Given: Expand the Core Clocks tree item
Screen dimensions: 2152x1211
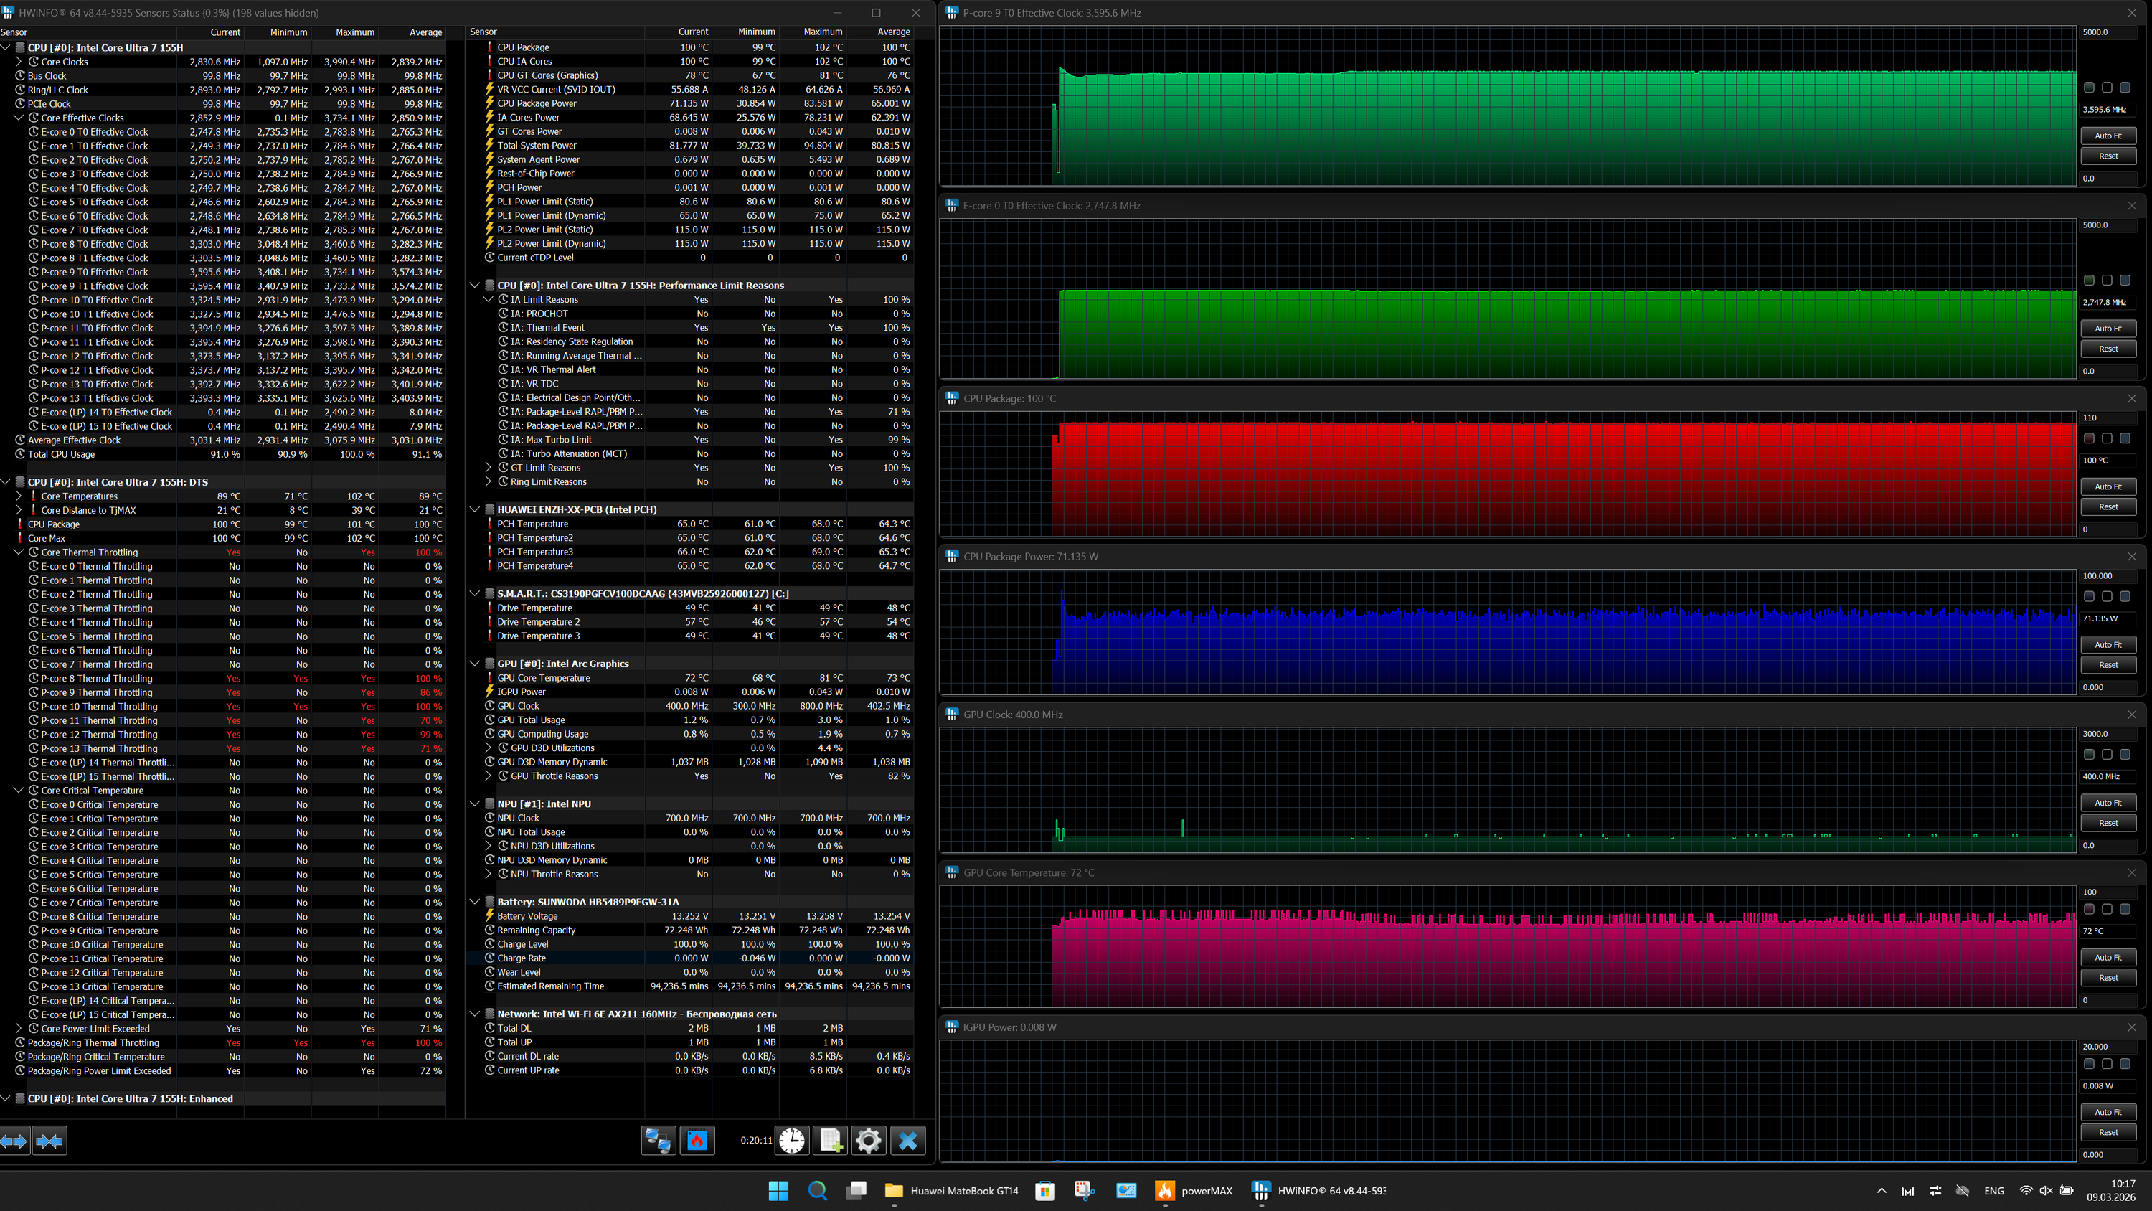Looking at the screenshot, I should (19, 62).
